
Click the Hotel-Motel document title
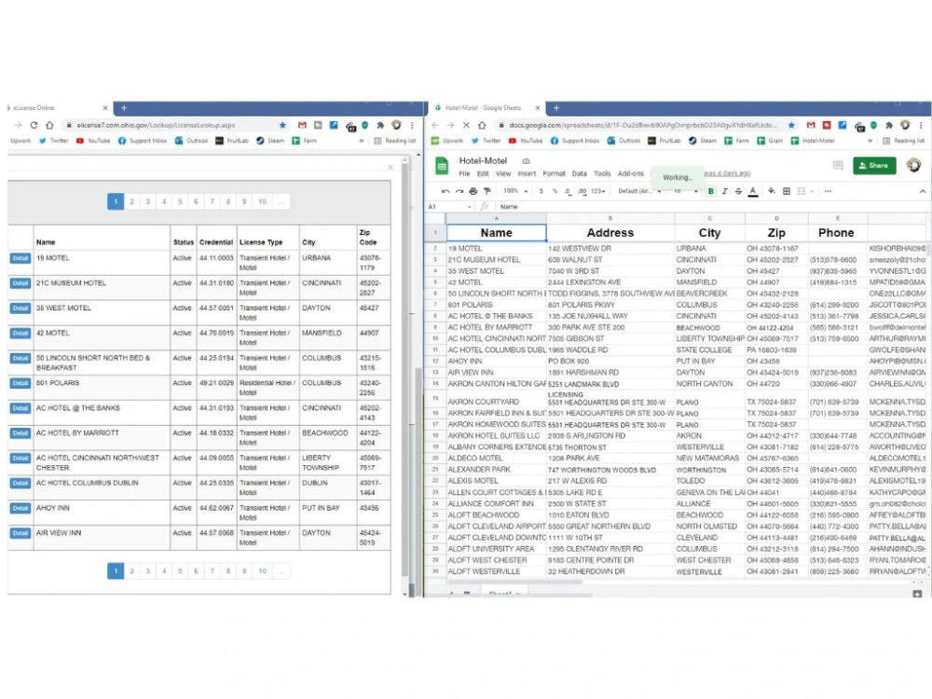[x=483, y=160]
